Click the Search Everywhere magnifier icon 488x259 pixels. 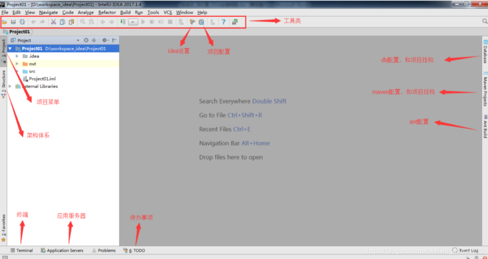coord(484,21)
